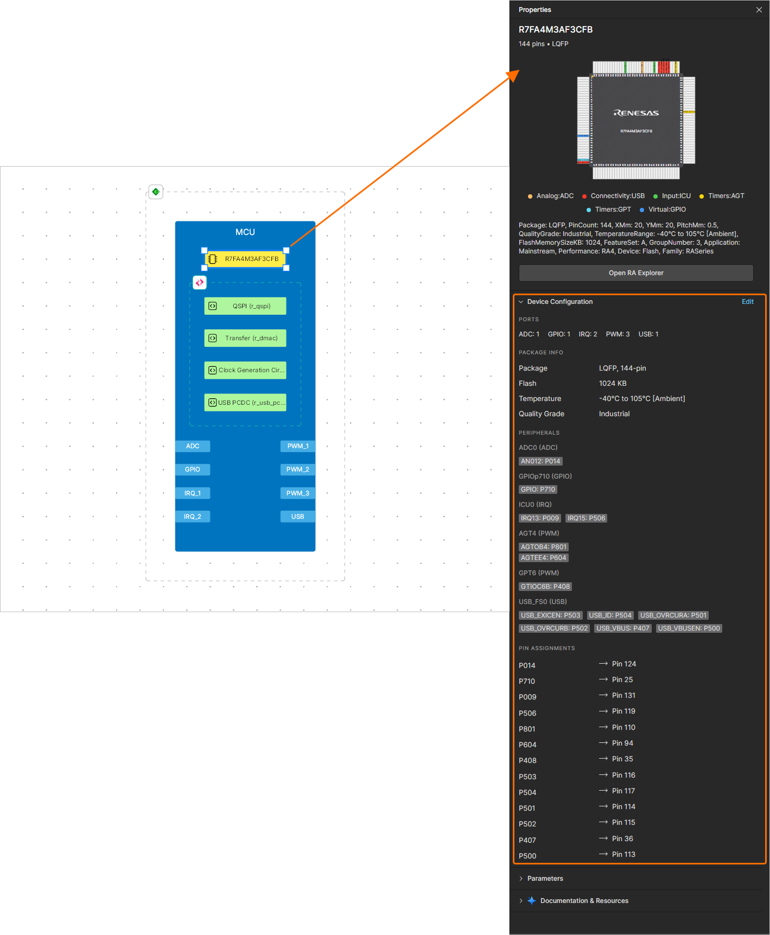Viewport: 770px width, 935px height.
Task: Click the Transfer (r_dmac) code icon
Action: tap(213, 338)
